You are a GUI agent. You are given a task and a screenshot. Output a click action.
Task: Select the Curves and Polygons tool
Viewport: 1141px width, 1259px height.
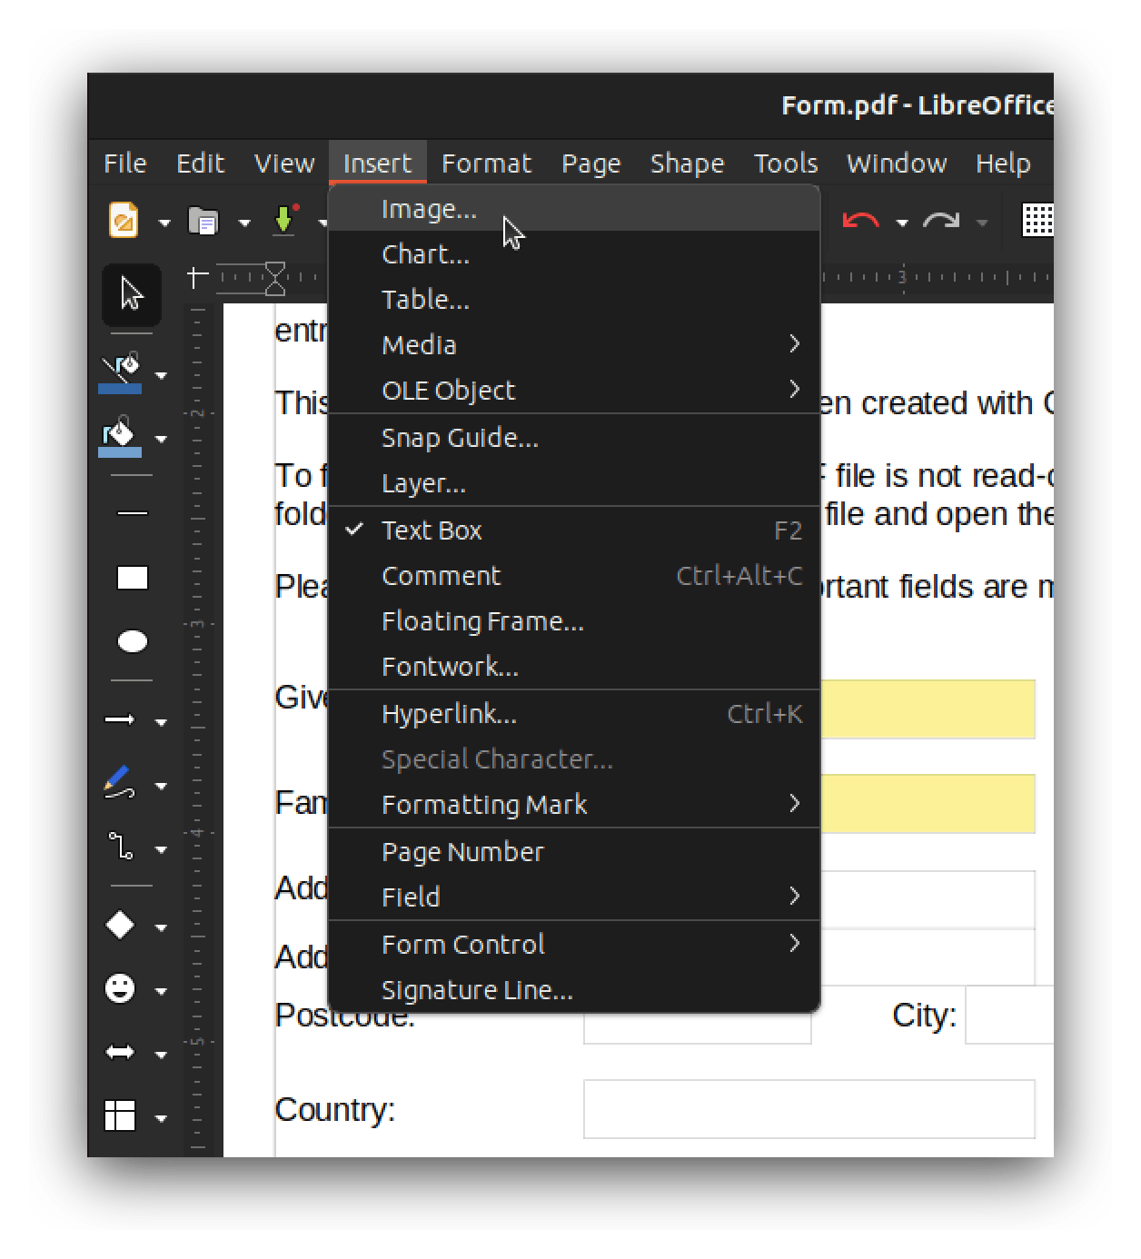point(121,784)
